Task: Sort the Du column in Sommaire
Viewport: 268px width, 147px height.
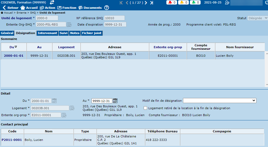Action: (13, 47)
